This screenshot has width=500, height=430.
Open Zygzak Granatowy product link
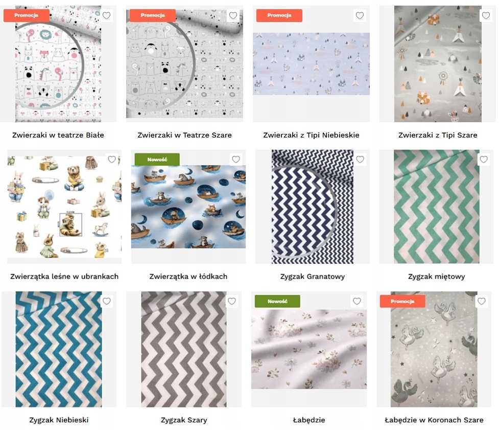tap(313, 277)
